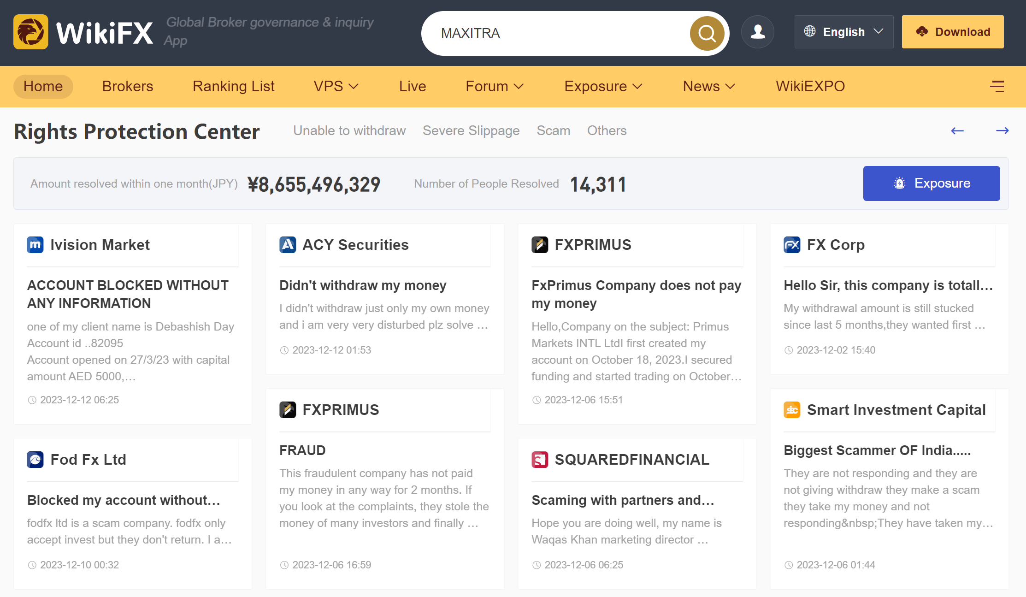Click the Fod Fx Ltd broker name
The height and width of the screenshot is (597, 1026).
point(88,460)
